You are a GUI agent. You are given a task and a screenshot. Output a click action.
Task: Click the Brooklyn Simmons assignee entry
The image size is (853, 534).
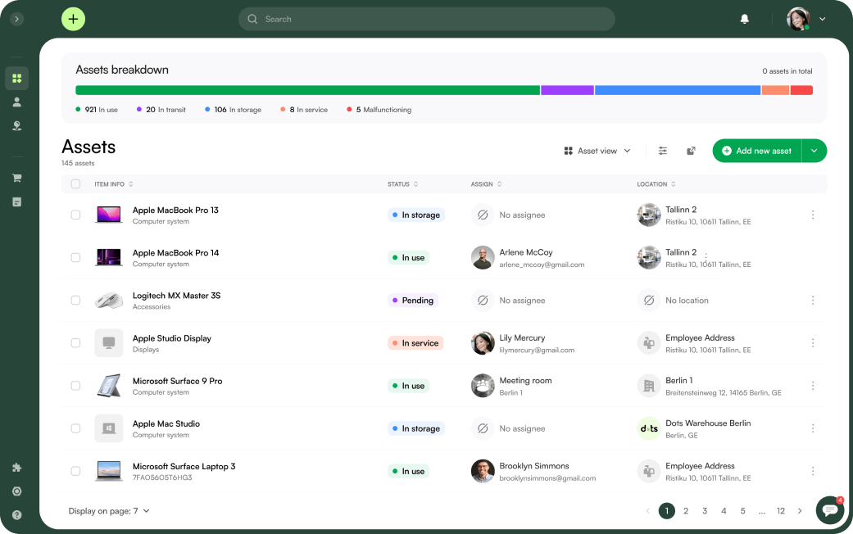coord(533,472)
